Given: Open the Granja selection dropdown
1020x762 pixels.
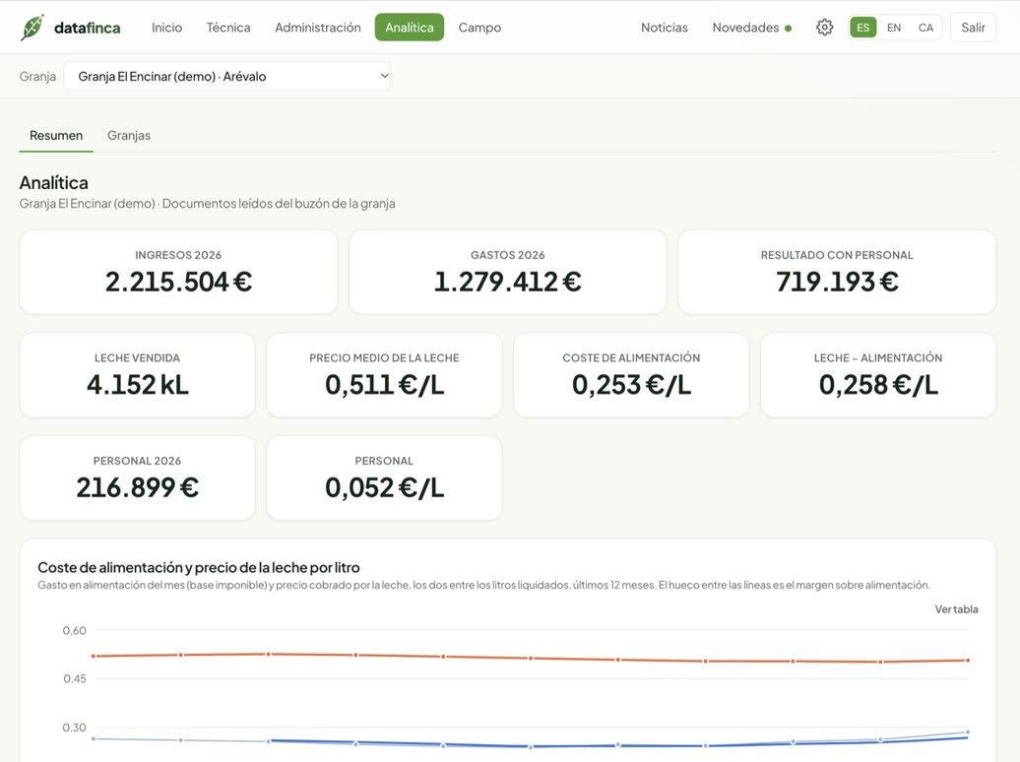Looking at the screenshot, I should point(227,76).
